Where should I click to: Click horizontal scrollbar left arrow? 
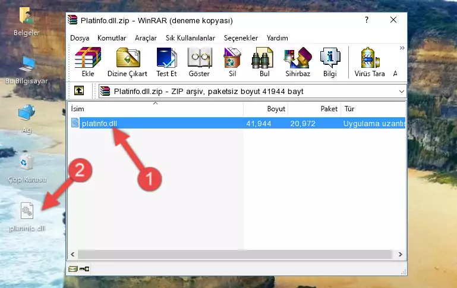73,255
